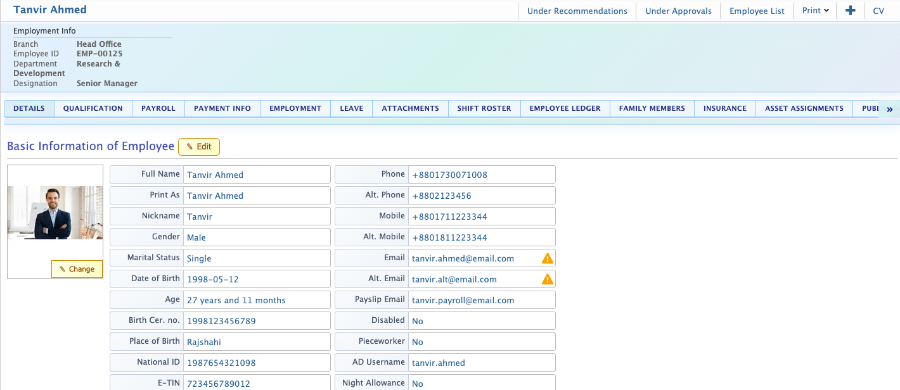Click the Age value 27 years and 11 months
The image size is (900, 390).
[x=236, y=300]
